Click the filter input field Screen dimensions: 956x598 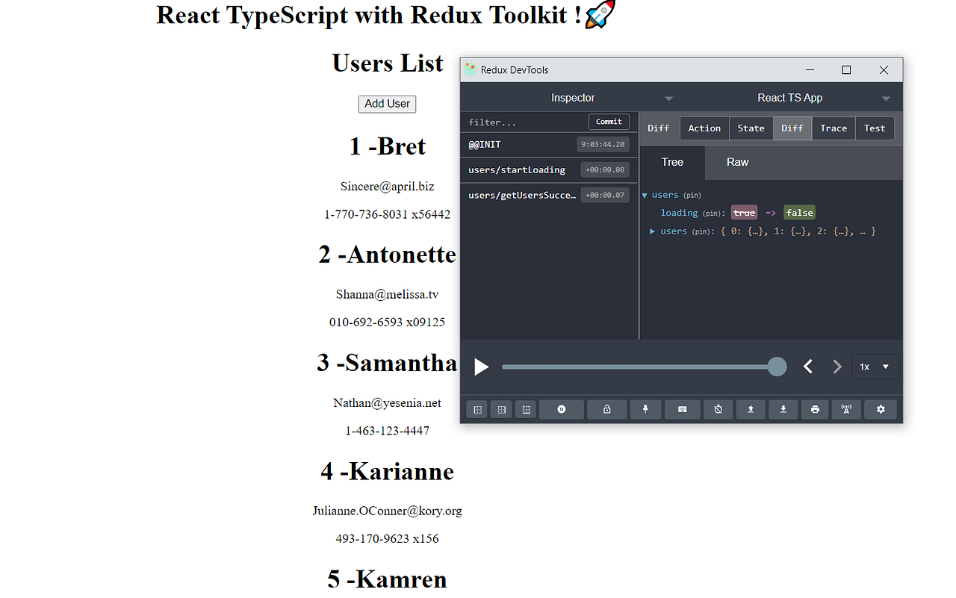(x=523, y=122)
